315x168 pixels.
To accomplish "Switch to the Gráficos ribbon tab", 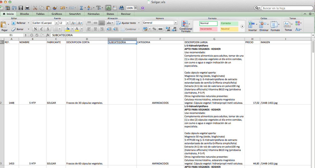I will 57,14.
